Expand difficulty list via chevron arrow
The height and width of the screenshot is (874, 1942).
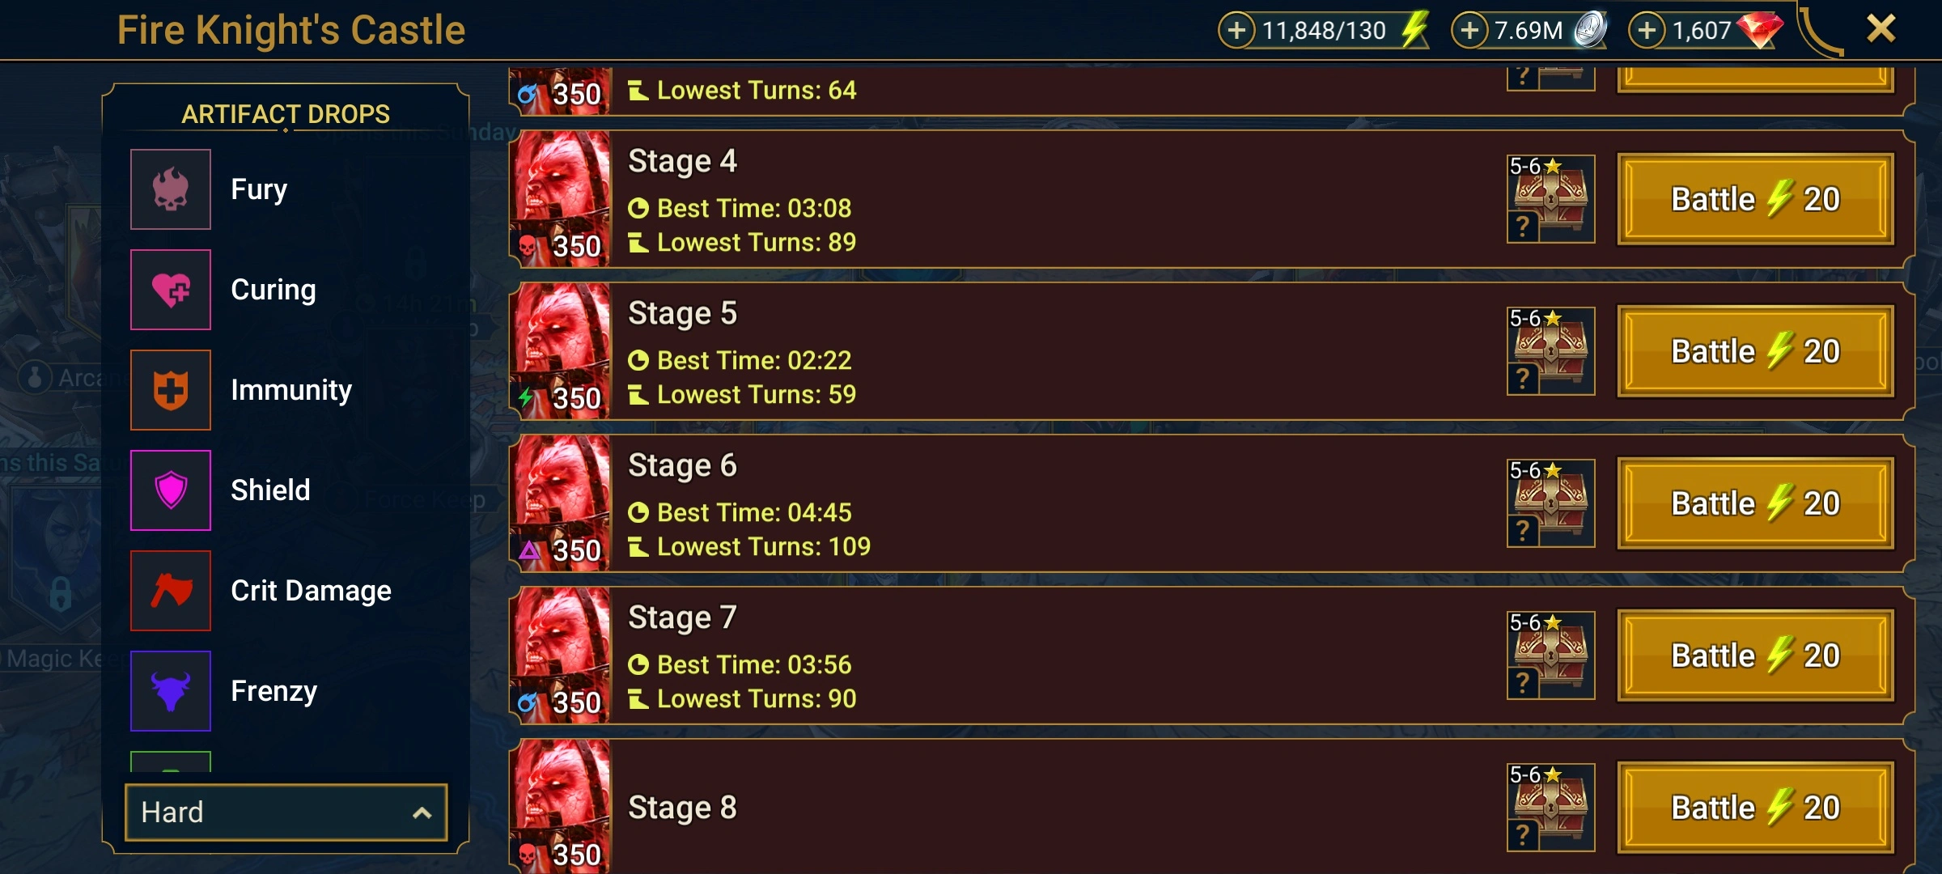pyautogui.click(x=422, y=812)
